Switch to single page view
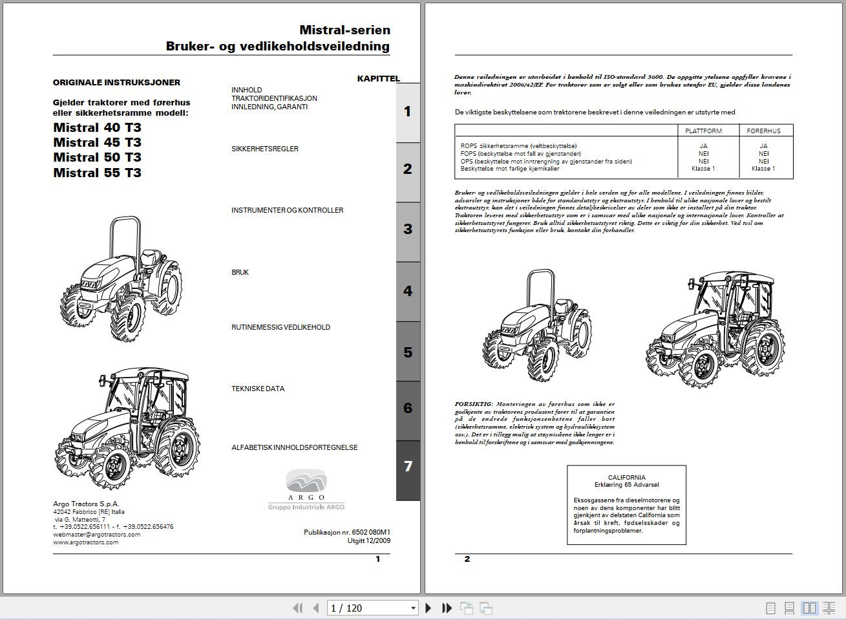 [x=770, y=608]
